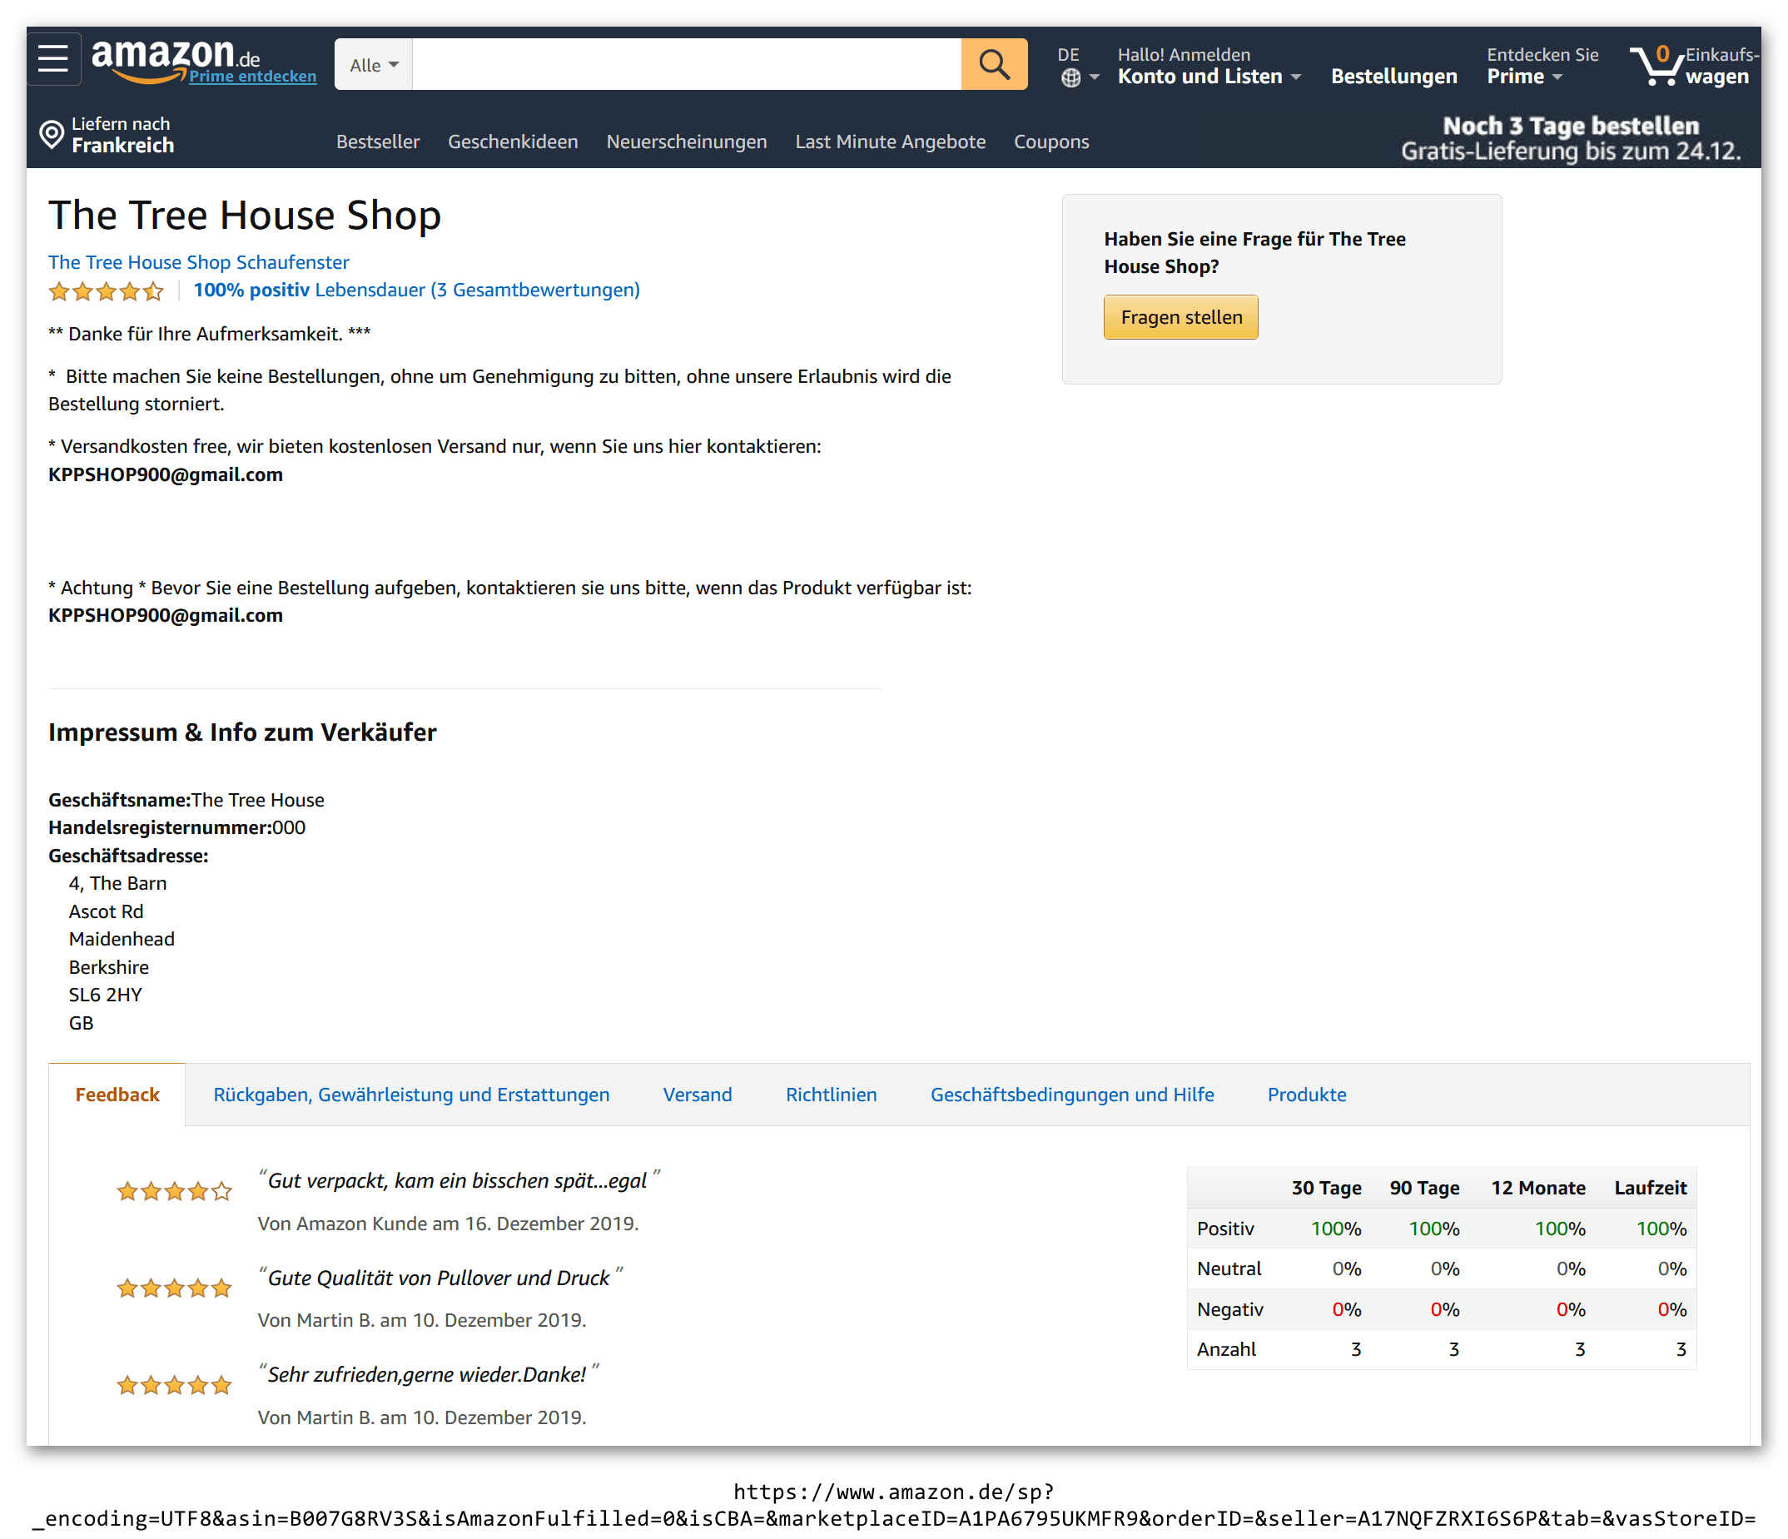1788x1539 pixels.
Task: Click the orange search magnifier button
Action: tap(994, 64)
